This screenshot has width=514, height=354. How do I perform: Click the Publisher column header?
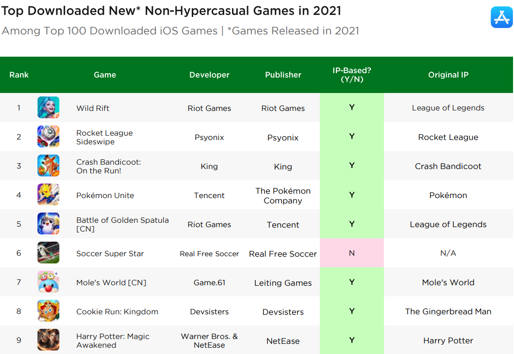[283, 75]
